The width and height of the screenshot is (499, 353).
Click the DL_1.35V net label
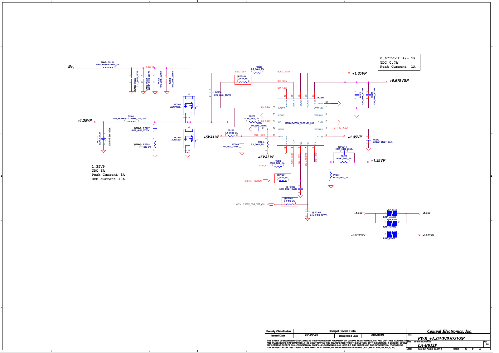pyautogui.click(x=266, y=107)
